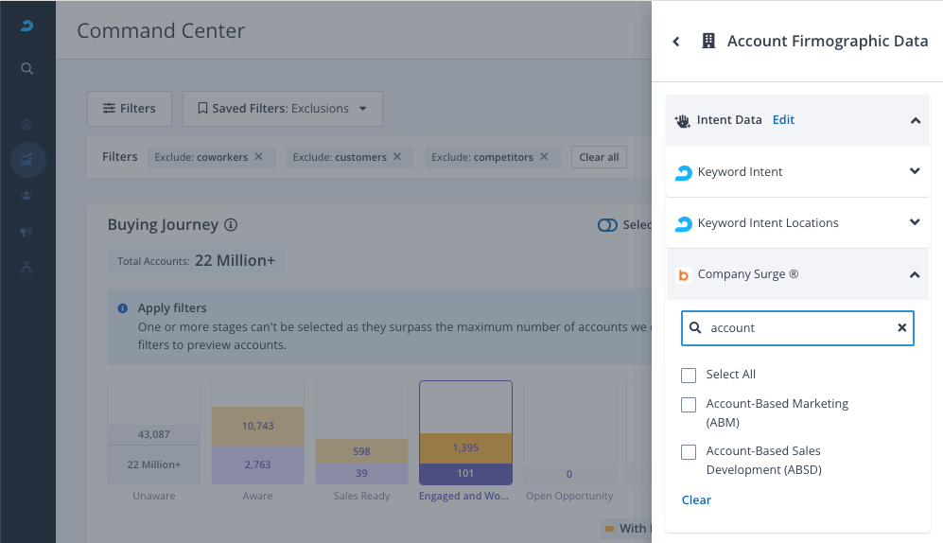Expand Keyword Intent Locations section

coord(914,222)
